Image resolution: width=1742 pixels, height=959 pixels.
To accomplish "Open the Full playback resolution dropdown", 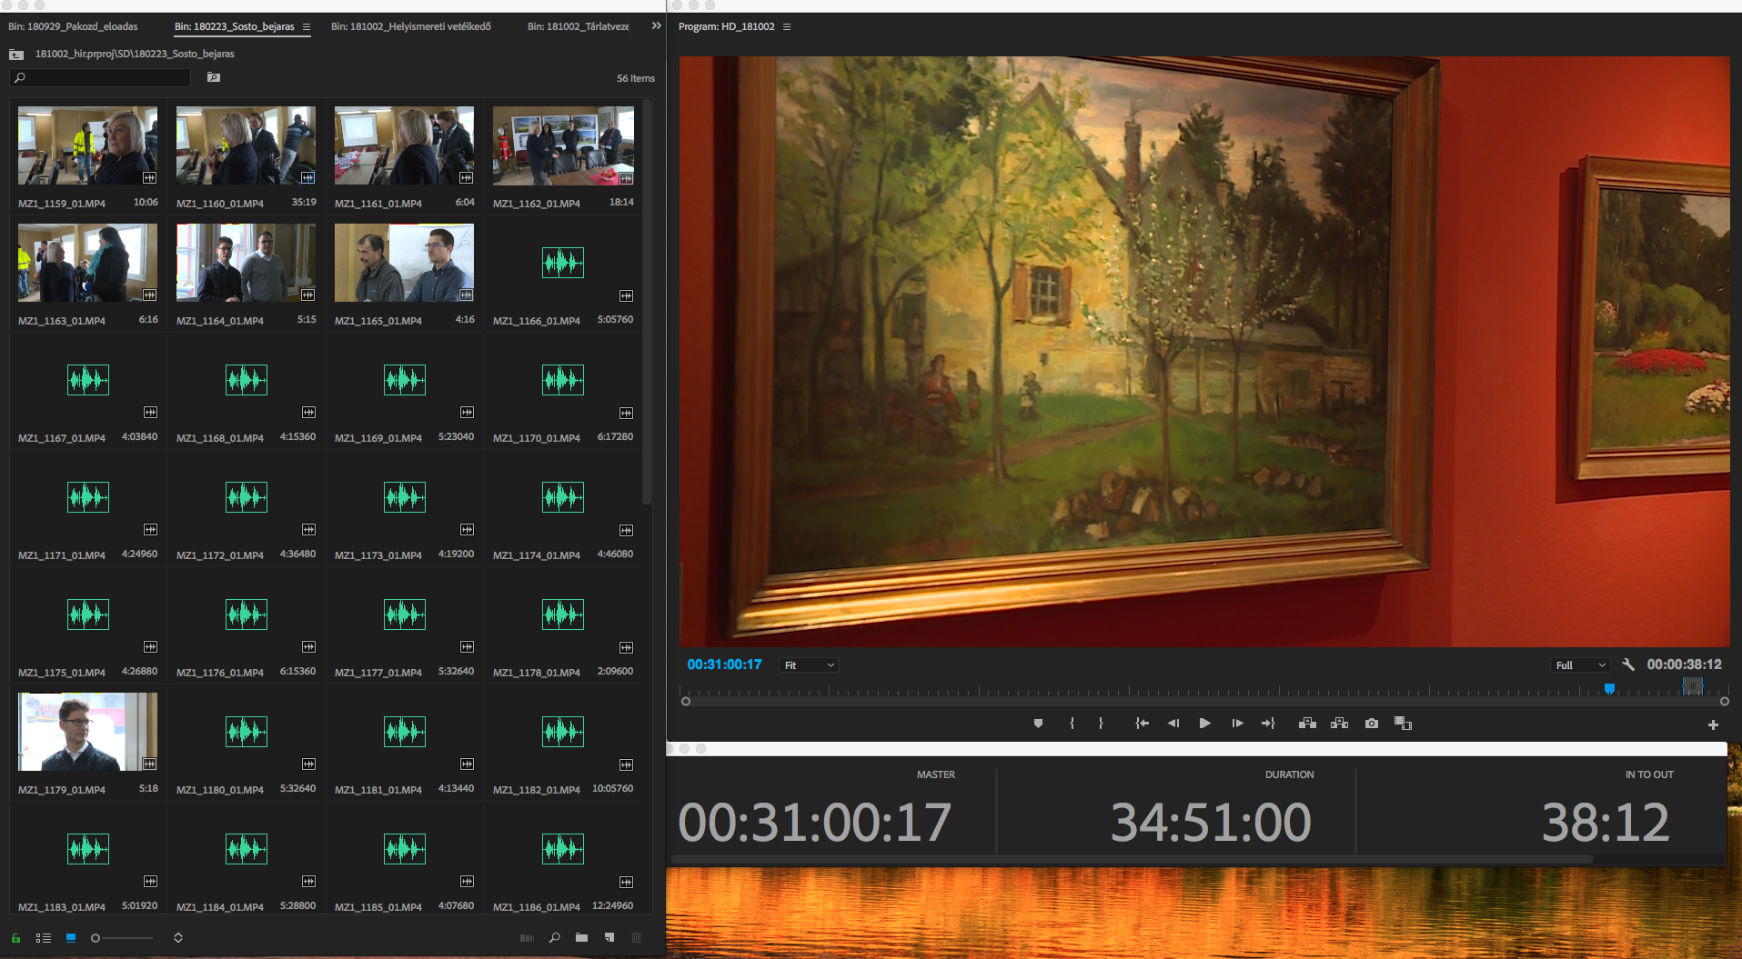I will tap(1580, 665).
